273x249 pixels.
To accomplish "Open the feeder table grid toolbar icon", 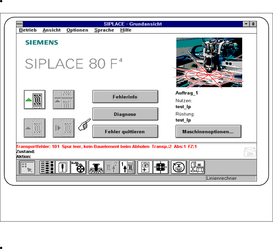I will point(47,167).
